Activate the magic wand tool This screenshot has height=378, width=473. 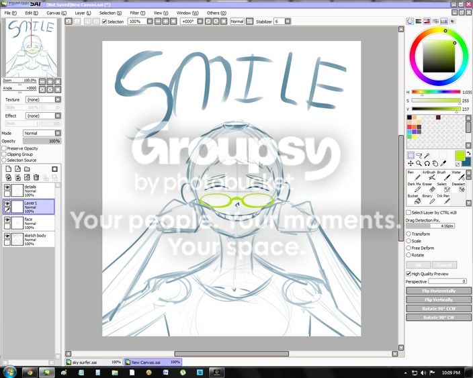click(427, 155)
